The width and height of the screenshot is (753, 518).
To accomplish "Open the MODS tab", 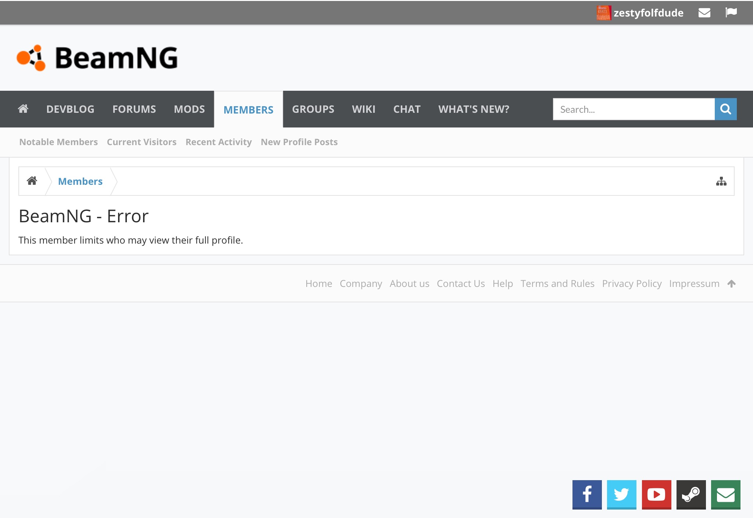I will pyautogui.click(x=189, y=109).
